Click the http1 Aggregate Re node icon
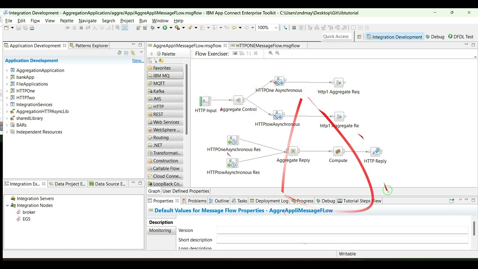Viewport: 478px width, 269px height. click(339, 117)
